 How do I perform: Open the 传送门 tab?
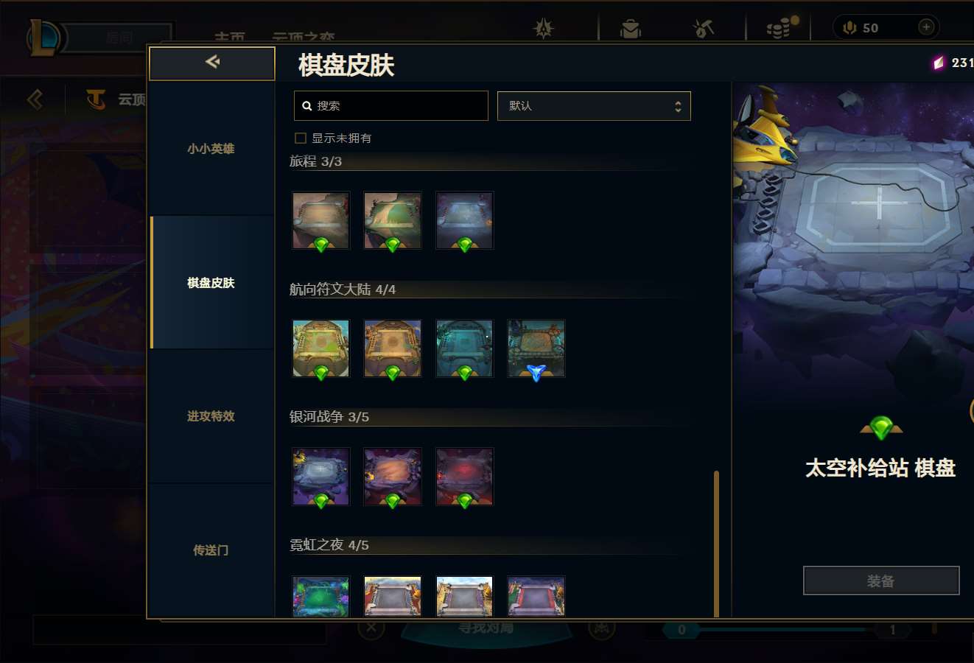tap(211, 550)
